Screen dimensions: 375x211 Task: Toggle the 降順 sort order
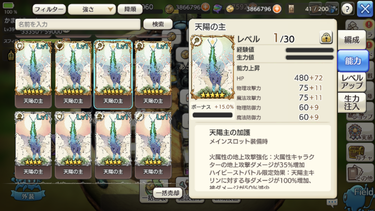click(130, 9)
